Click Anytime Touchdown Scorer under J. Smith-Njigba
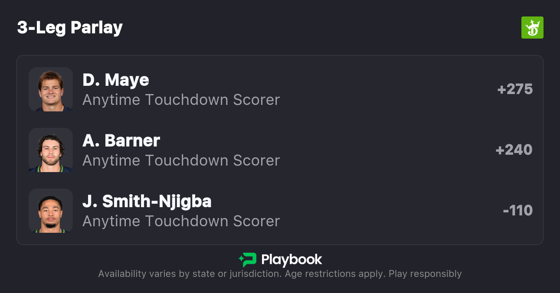 click(181, 221)
